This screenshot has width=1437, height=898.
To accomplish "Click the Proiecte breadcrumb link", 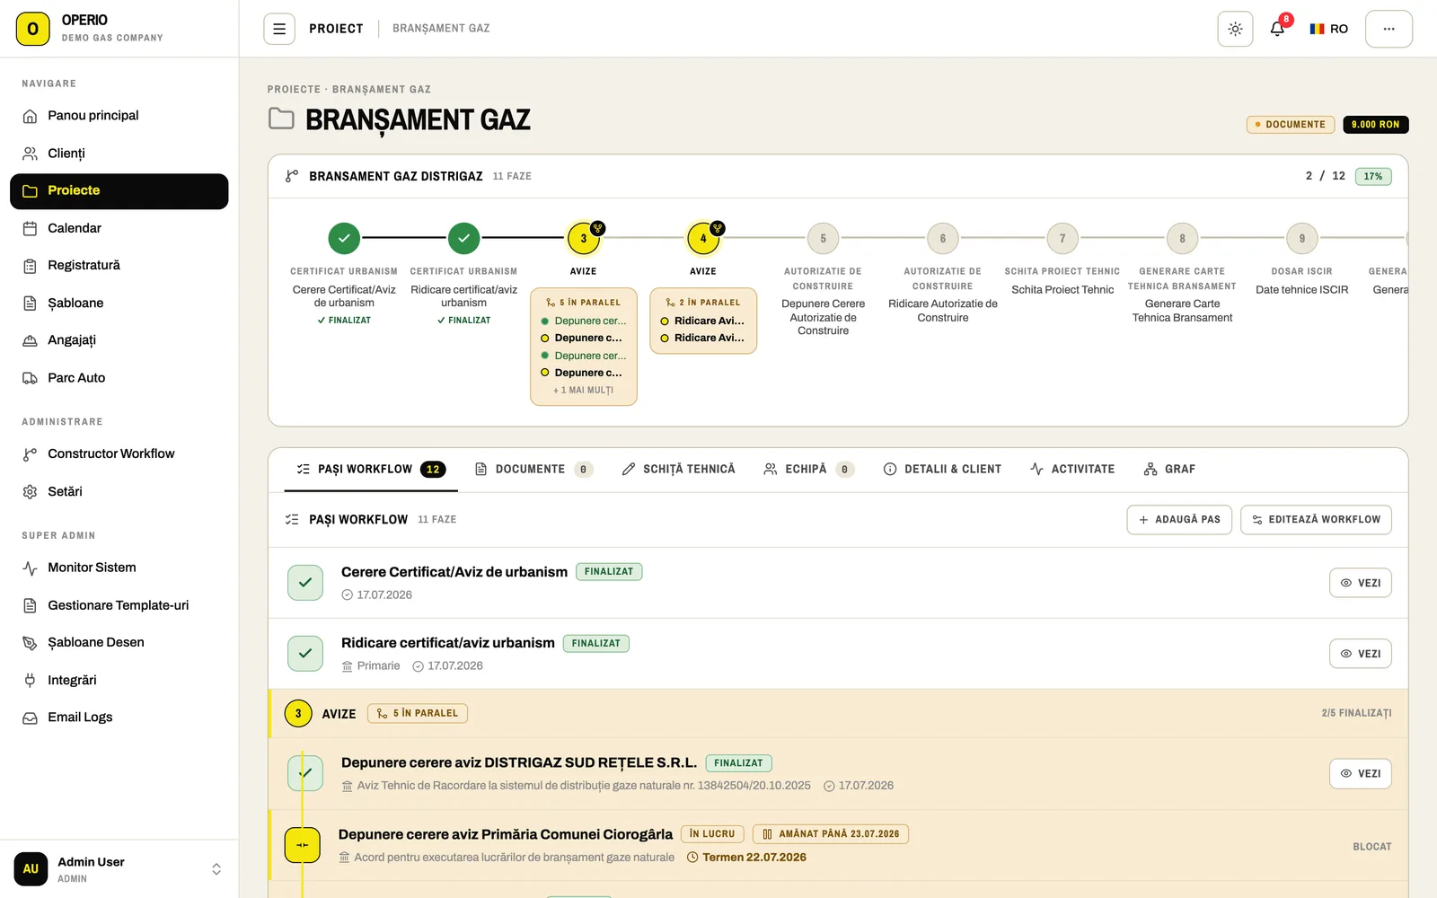I will point(294,90).
